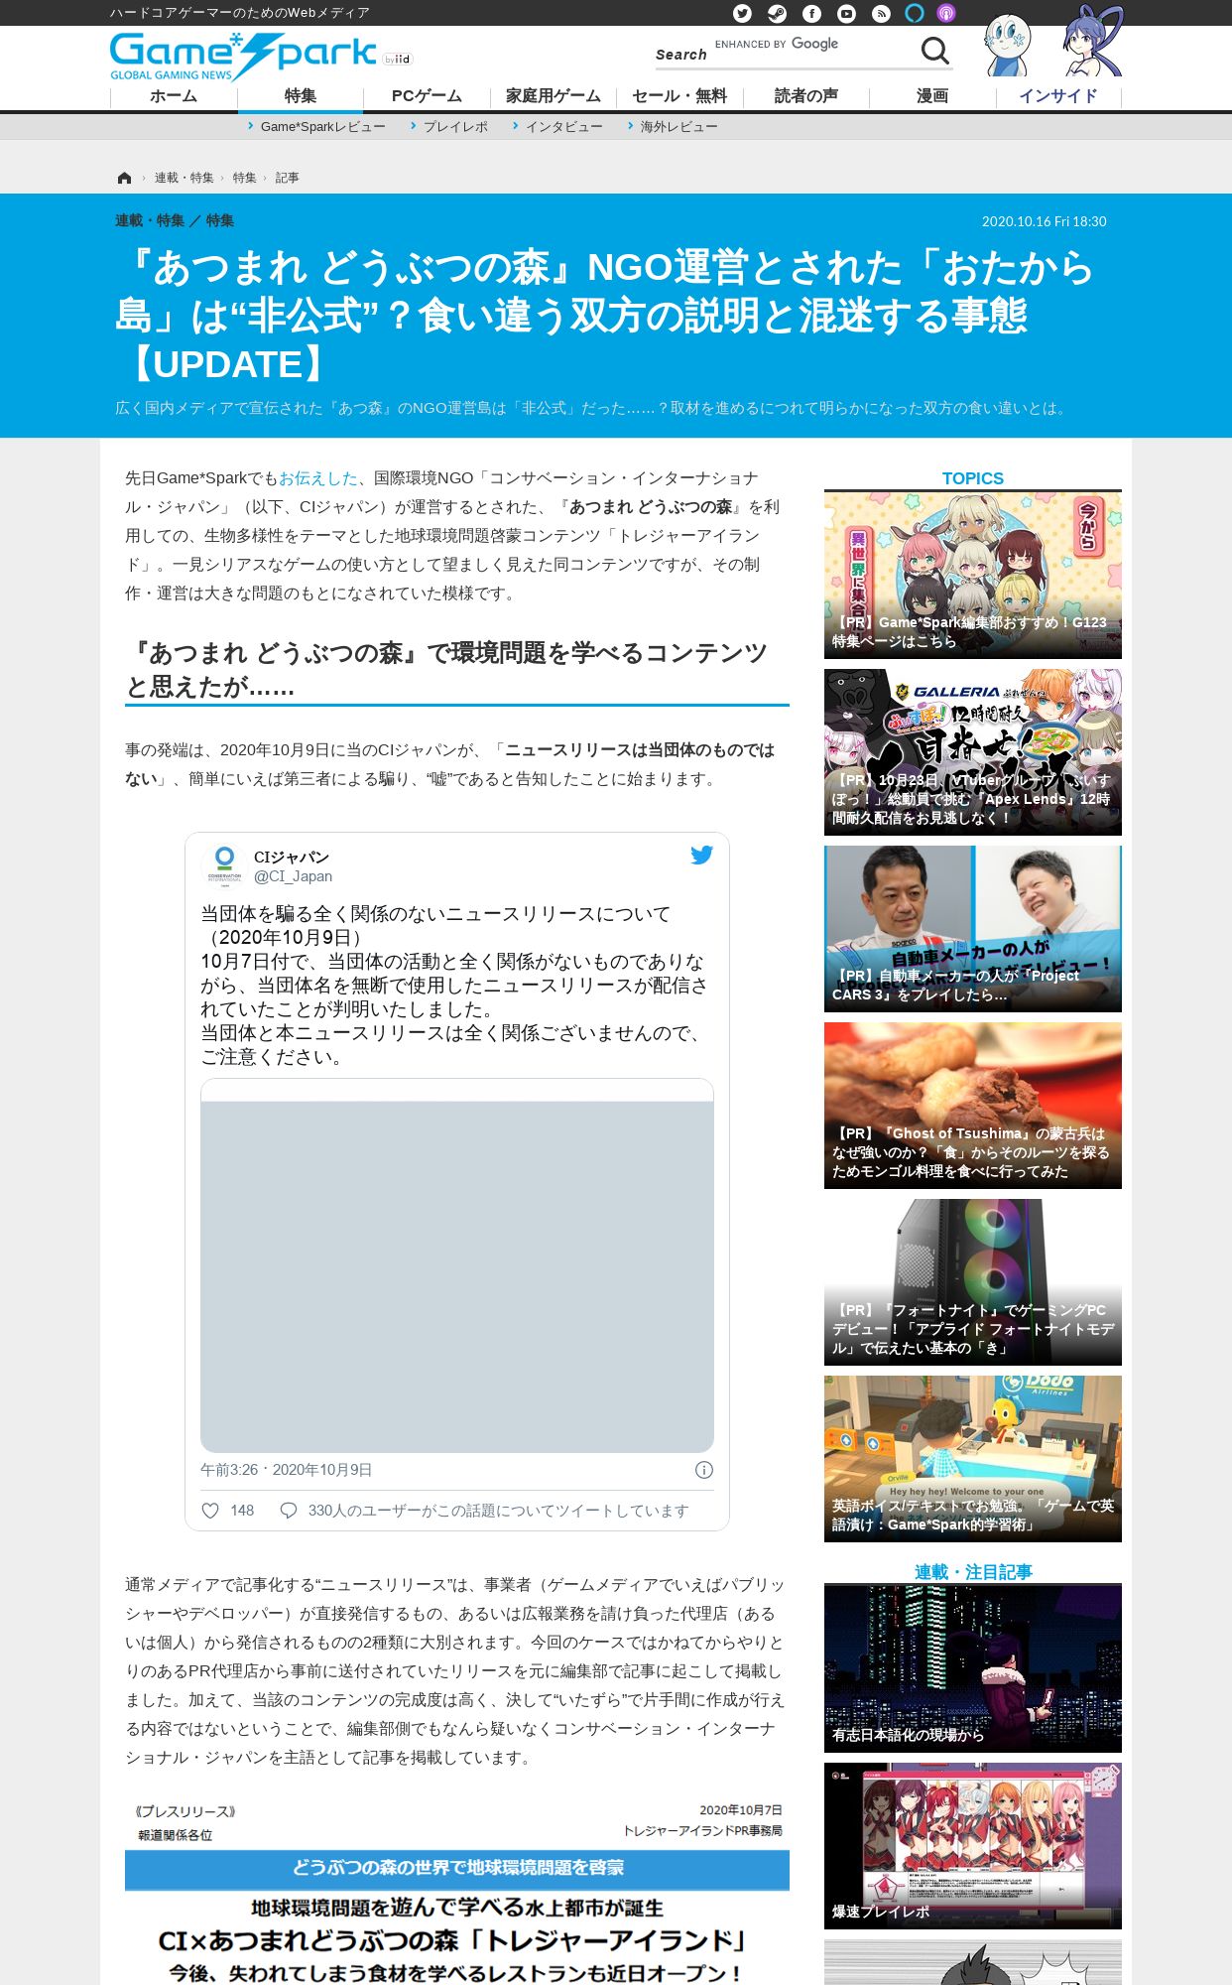This screenshot has height=1985, width=1232.
Task: Open the フォートナイト ゲーミングPC PR thumbnail
Action: point(973,1282)
